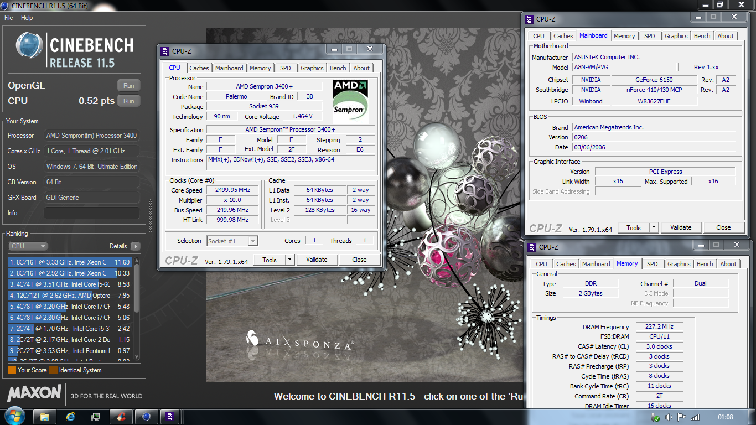The image size is (756, 425).
Task: Click Tools button in Mainboard CPU-Z window
Action: [x=634, y=227]
